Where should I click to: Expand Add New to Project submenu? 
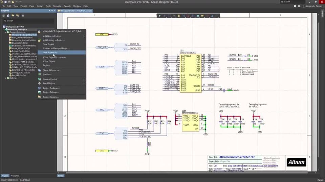tap(62, 36)
